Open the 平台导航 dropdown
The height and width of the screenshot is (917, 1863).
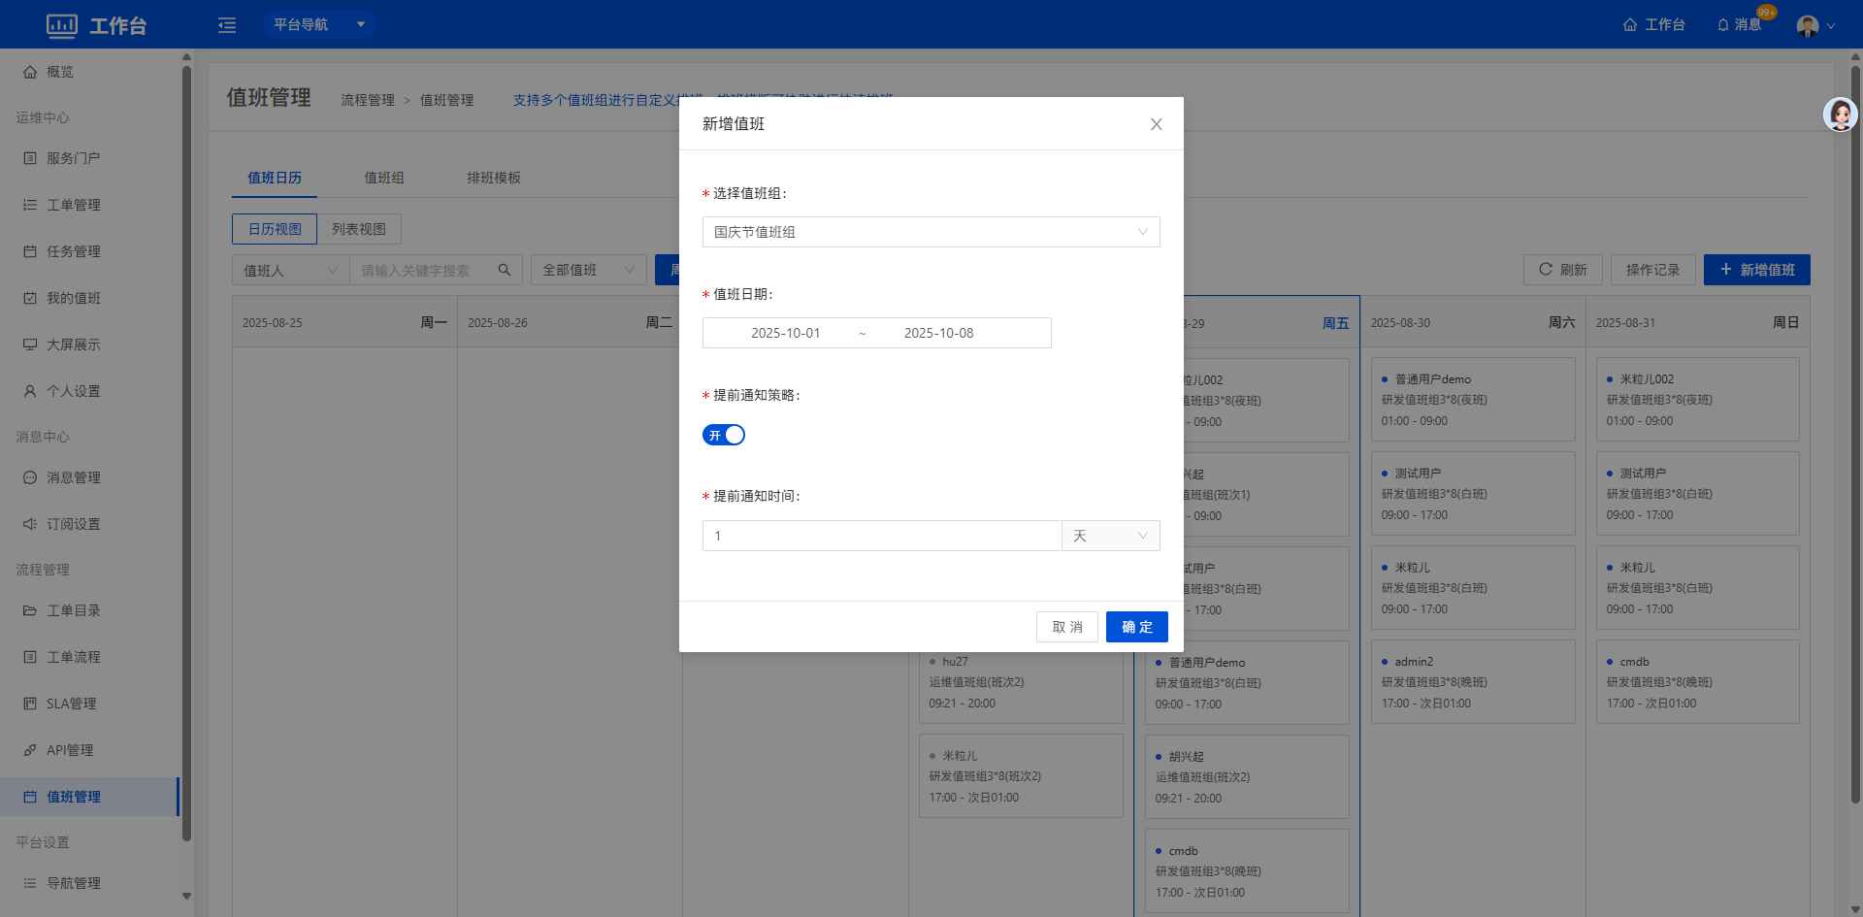pos(319,24)
